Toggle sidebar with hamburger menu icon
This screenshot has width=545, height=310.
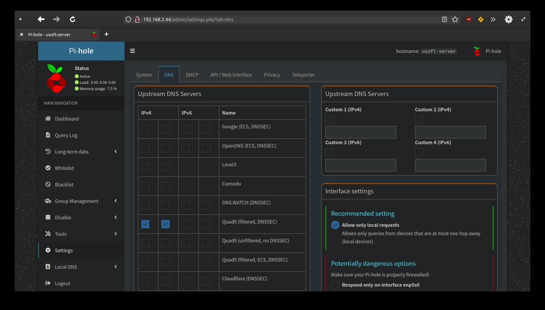[x=132, y=51]
